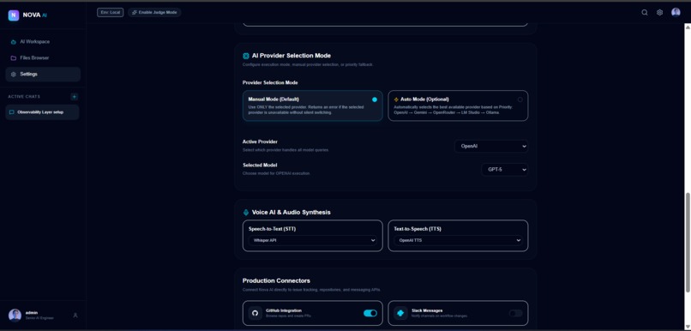691x331 pixels.
Task: Select the Auto Mode radio button
Action: click(x=520, y=99)
